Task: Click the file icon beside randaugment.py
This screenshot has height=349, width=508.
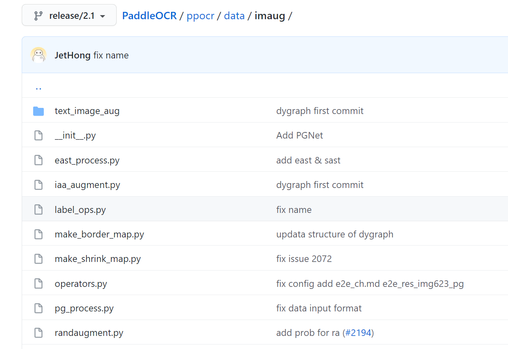Action: [38, 333]
